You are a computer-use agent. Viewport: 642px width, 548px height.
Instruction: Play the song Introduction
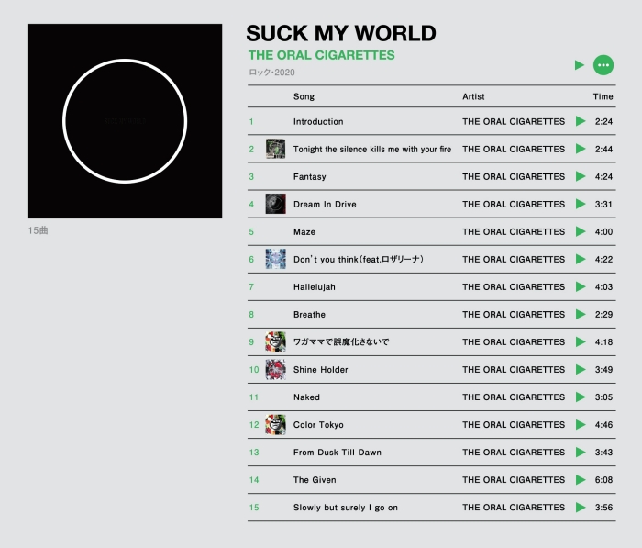[581, 121]
